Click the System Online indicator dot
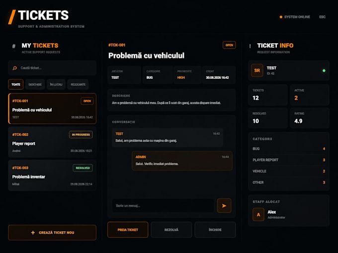 point(281,17)
